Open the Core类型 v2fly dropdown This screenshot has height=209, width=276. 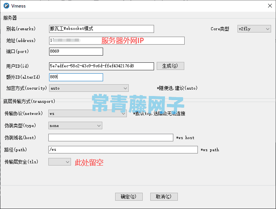254,29
